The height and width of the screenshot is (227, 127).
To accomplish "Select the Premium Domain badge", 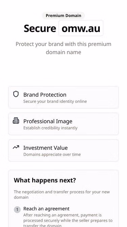I will (x=64, y=16).
